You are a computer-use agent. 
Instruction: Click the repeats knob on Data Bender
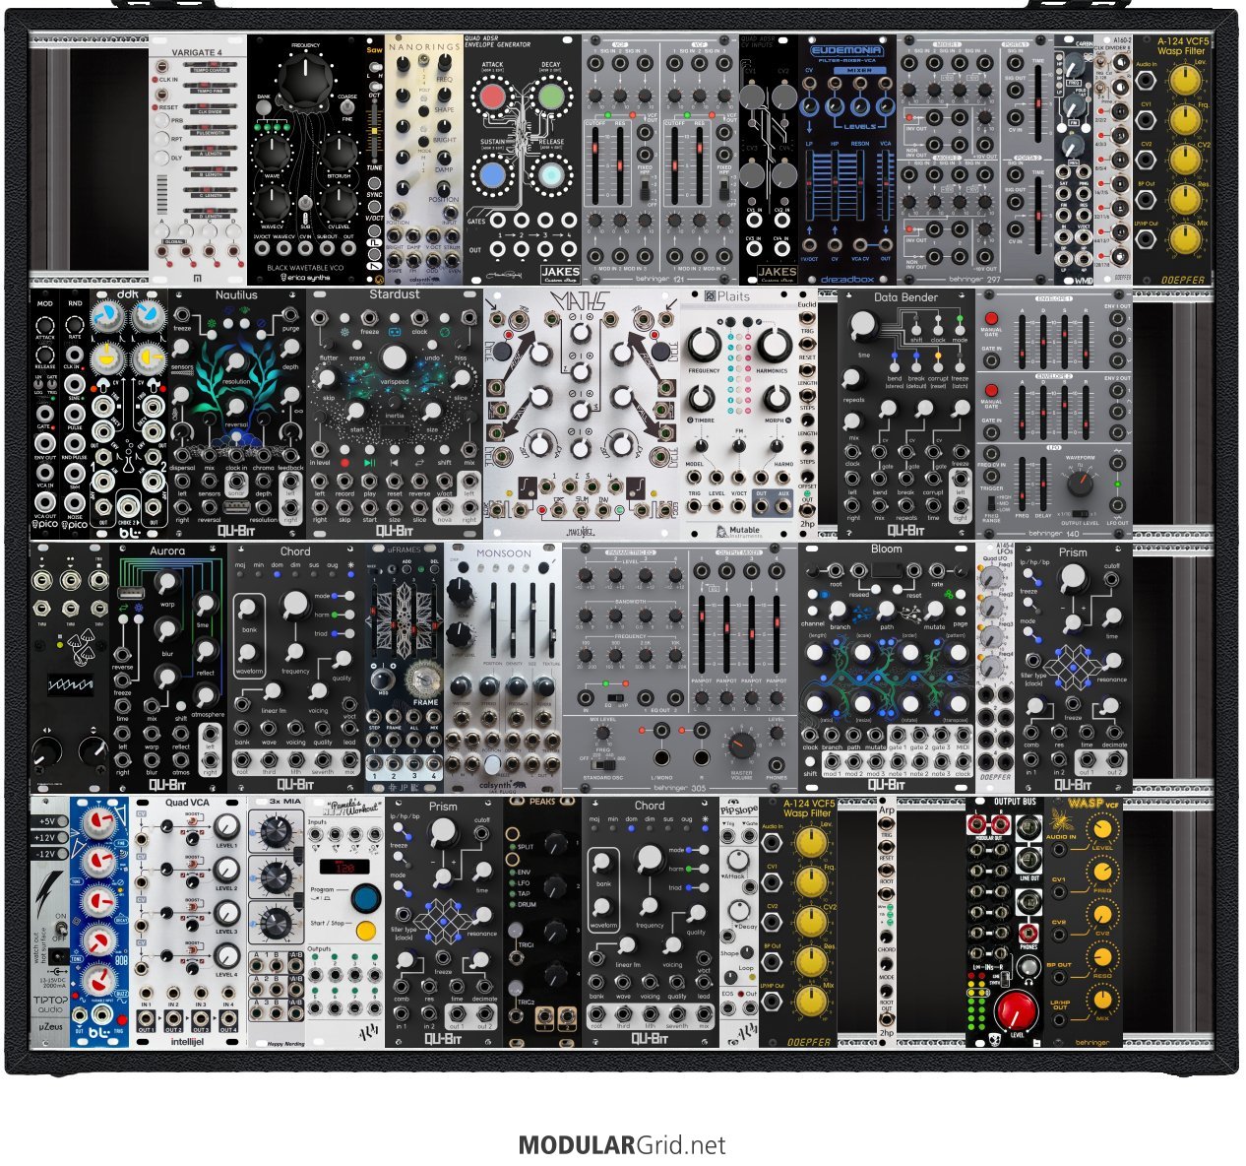853,379
